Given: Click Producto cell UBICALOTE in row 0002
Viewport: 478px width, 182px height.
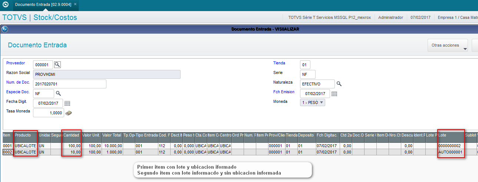Looking at the screenshot, I should tap(26, 152).
